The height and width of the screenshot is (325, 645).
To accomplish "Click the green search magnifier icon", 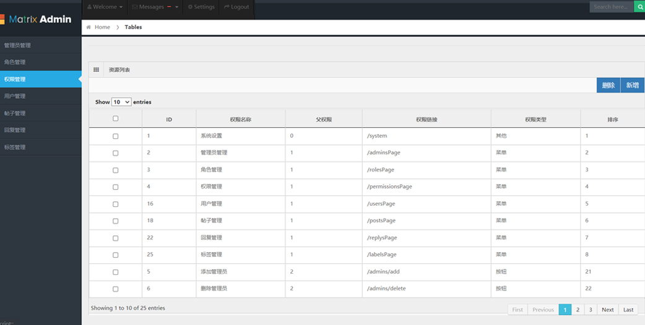I will (x=639, y=7).
